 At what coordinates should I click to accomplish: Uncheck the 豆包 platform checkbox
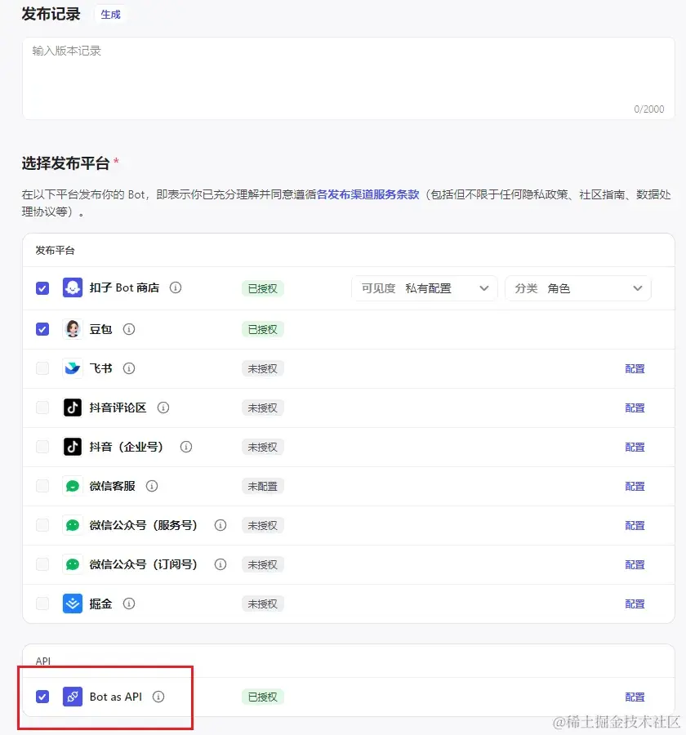42,329
